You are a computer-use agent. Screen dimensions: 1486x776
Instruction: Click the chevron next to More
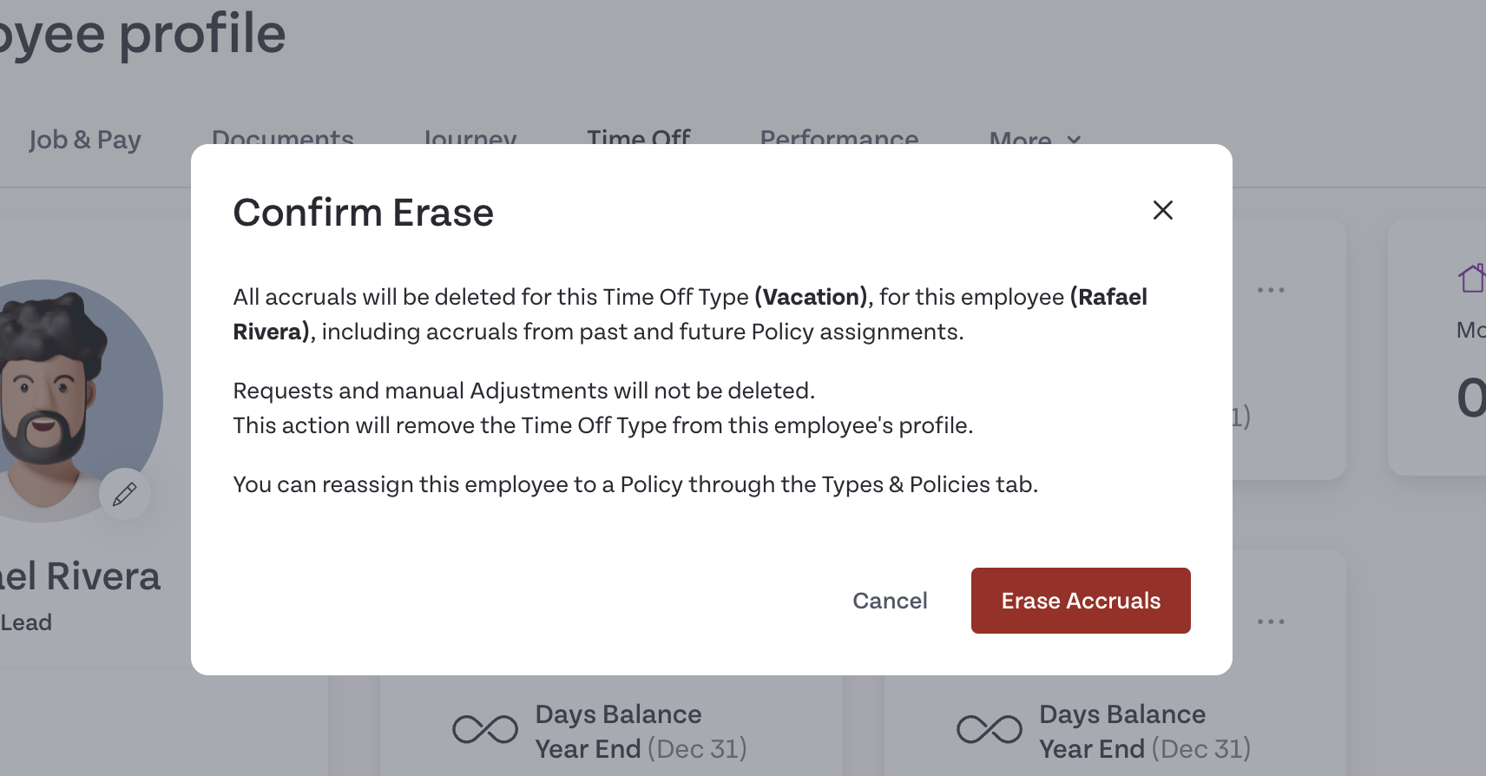[x=1074, y=139]
